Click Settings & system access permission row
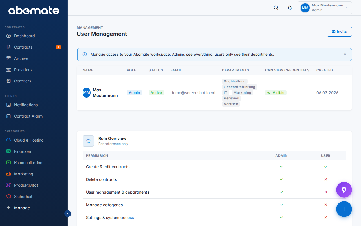Viewport: 361px width, 226px height. tap(214, 218)
